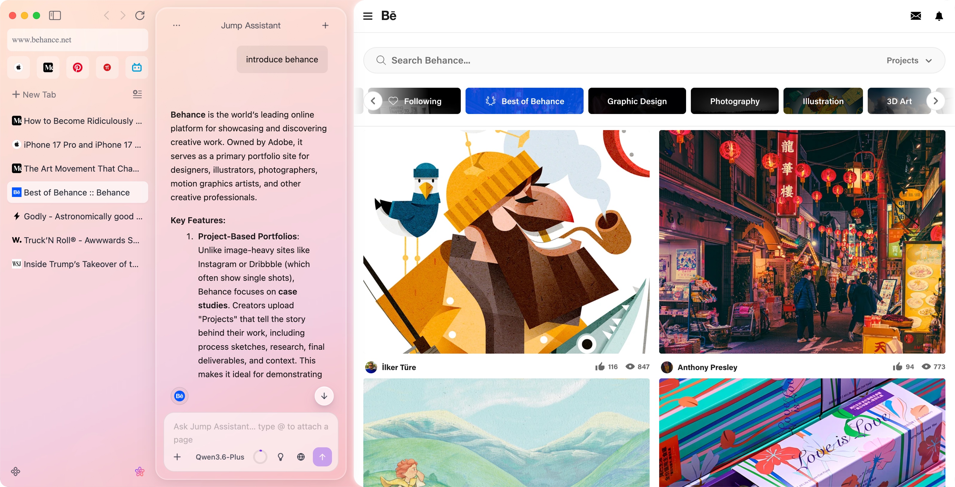Click the '847' views count
The height and width of the screenshot is (487, 955).
[643, 367]
